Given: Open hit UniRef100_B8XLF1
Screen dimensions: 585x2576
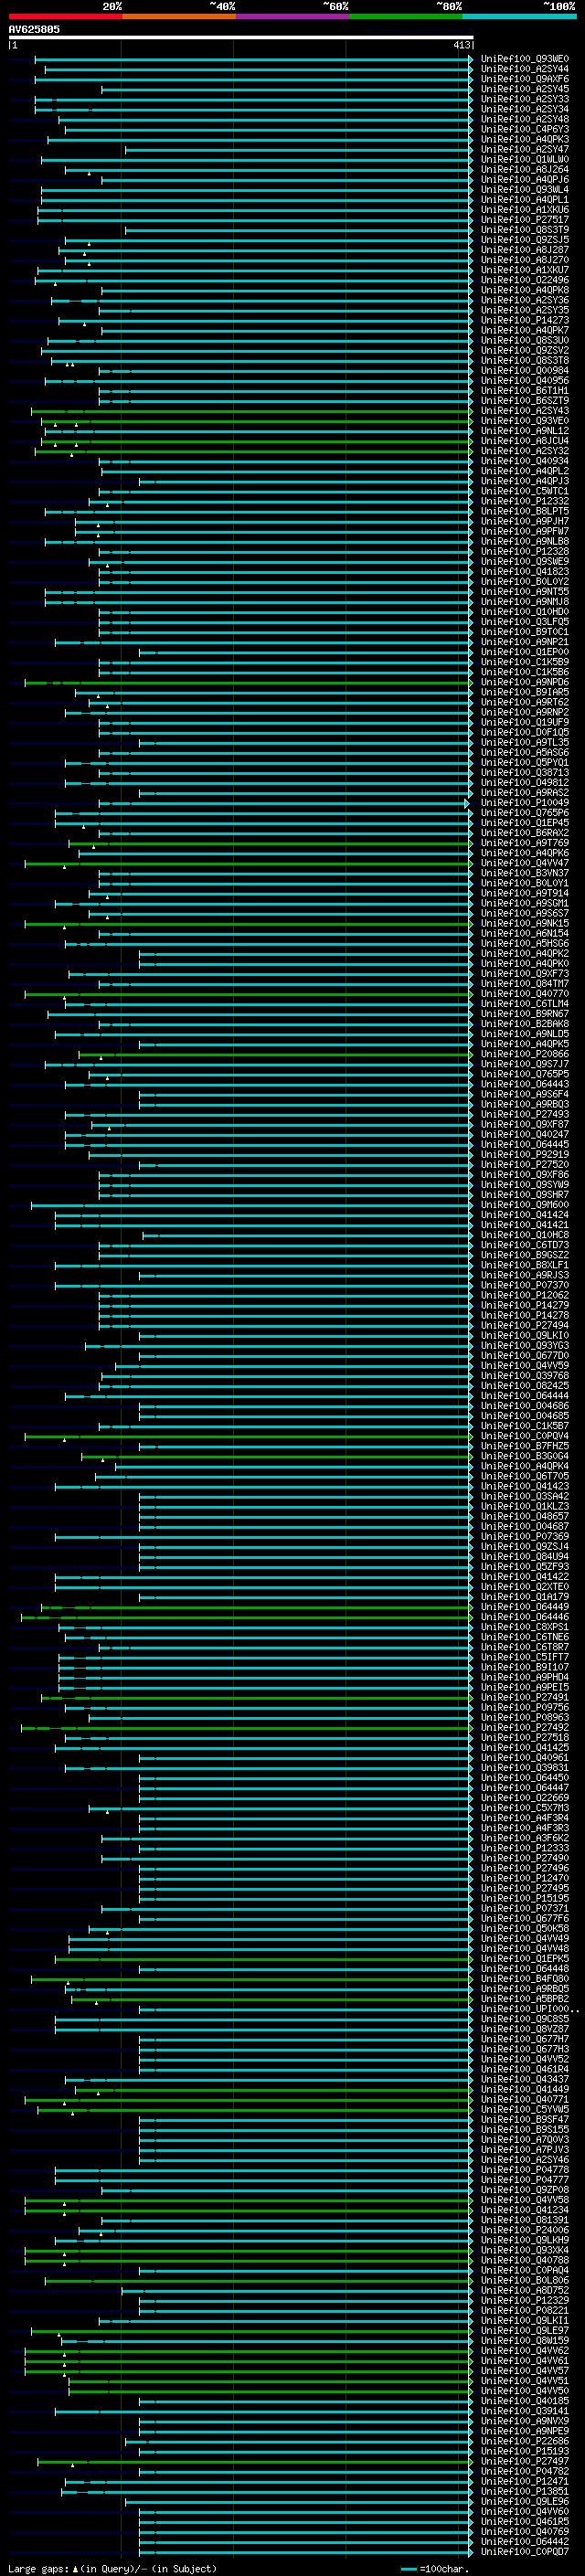Looking at the screenshot, I should pos(525,1265).
